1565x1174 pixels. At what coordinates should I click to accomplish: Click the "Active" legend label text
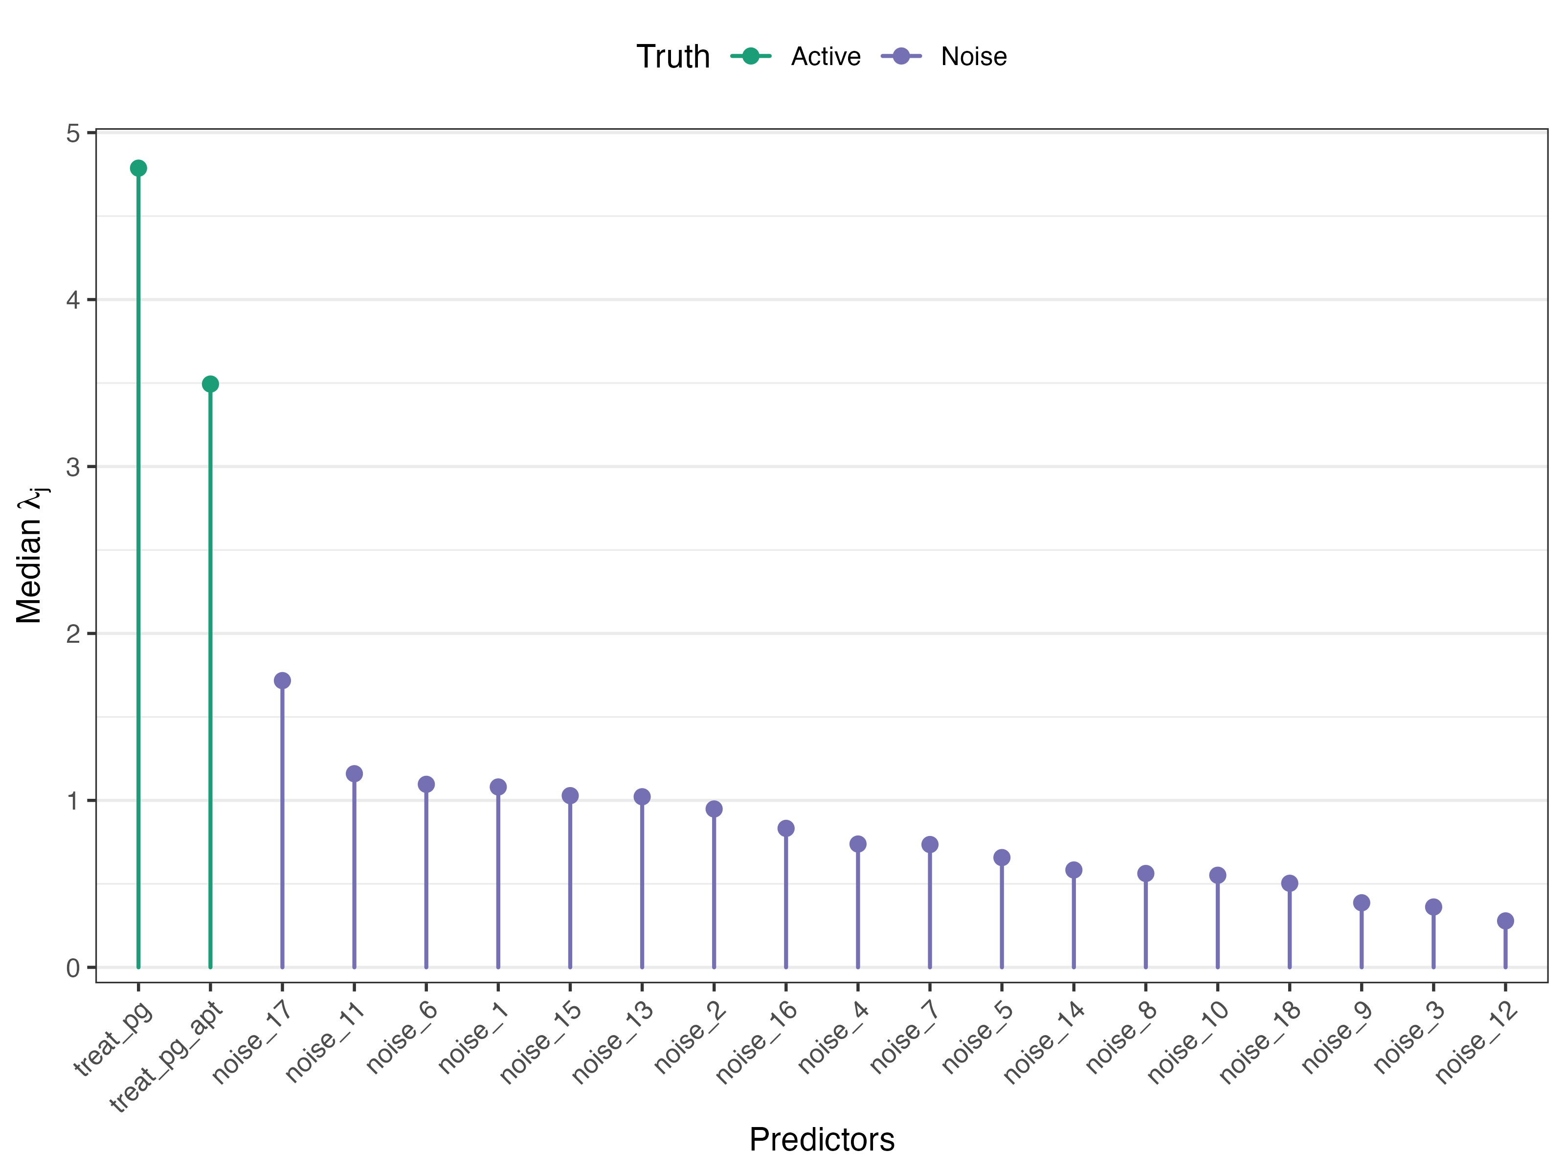tap(826, 57)
